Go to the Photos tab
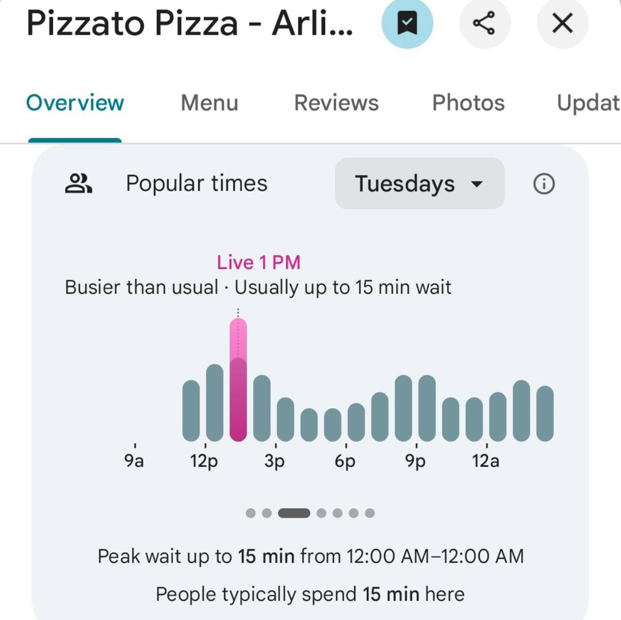The image size is (621, 620). (468, 103)
